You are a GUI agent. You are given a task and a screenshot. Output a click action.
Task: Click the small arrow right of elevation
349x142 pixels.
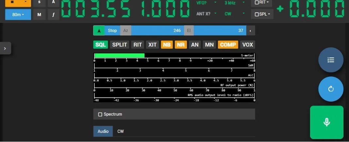[251, 31]
